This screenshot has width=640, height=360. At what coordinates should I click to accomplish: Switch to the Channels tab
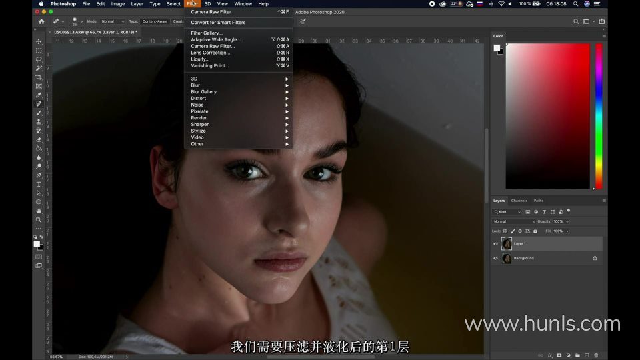519,201
